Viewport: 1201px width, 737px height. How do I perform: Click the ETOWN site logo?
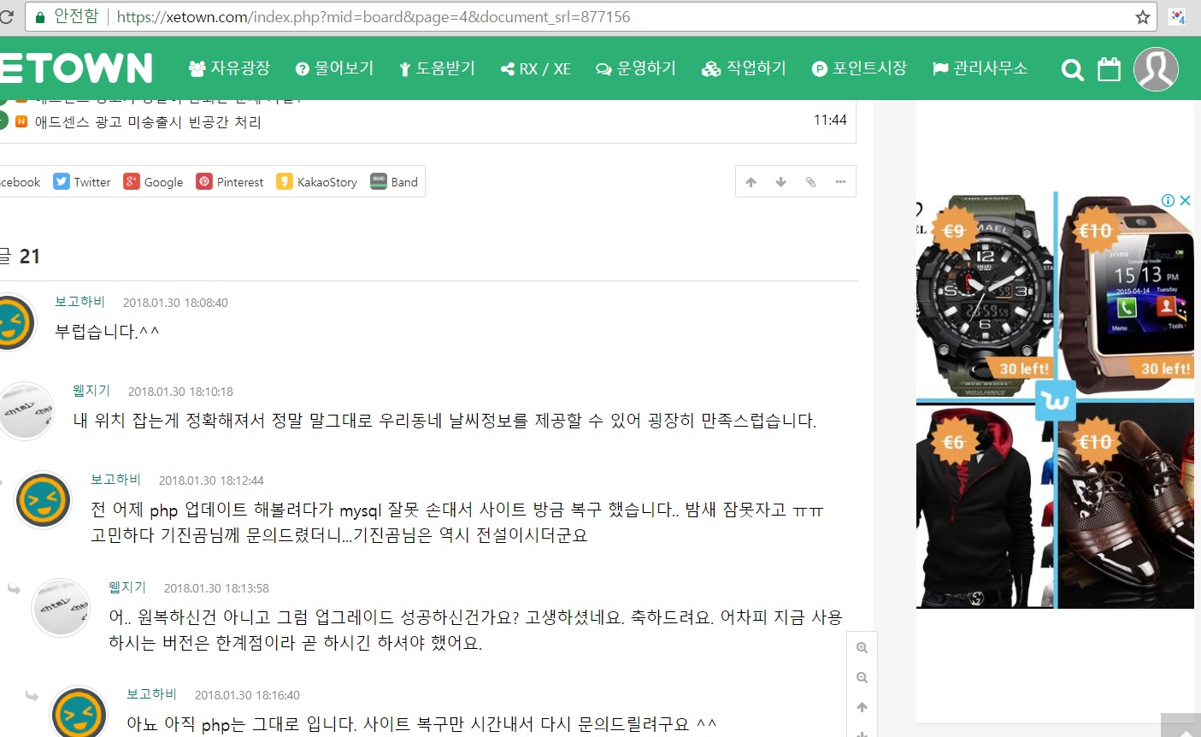tap(76, 68)
